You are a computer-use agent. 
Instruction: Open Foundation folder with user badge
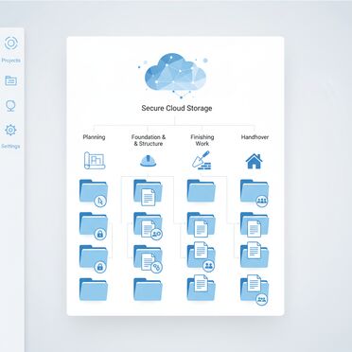148,225
